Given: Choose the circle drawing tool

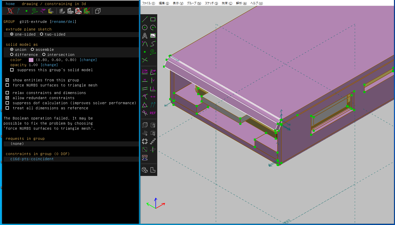Looking at the screenshot, I should (145, 27).
